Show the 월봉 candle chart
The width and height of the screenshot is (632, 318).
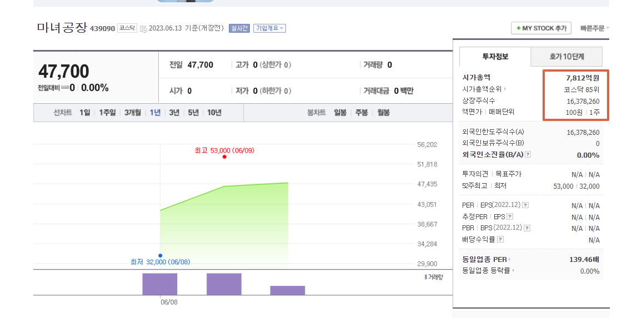click(x=383, y=113)
